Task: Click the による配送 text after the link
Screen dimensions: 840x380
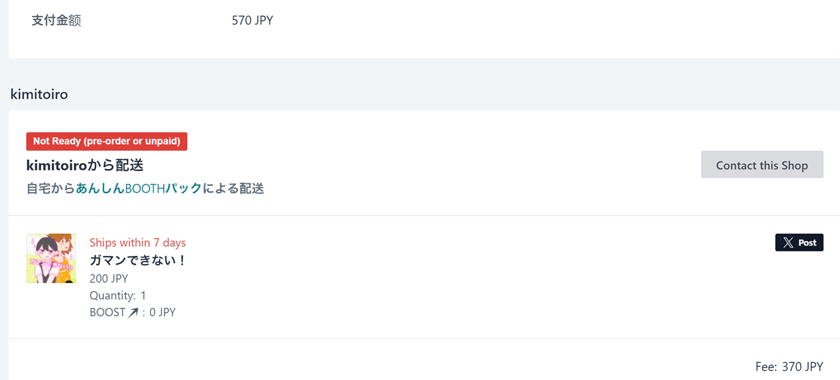Action: pos(233,189)
